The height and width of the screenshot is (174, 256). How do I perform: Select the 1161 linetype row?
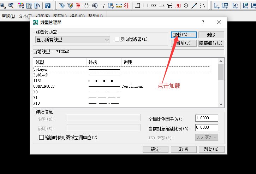(121, 81)
